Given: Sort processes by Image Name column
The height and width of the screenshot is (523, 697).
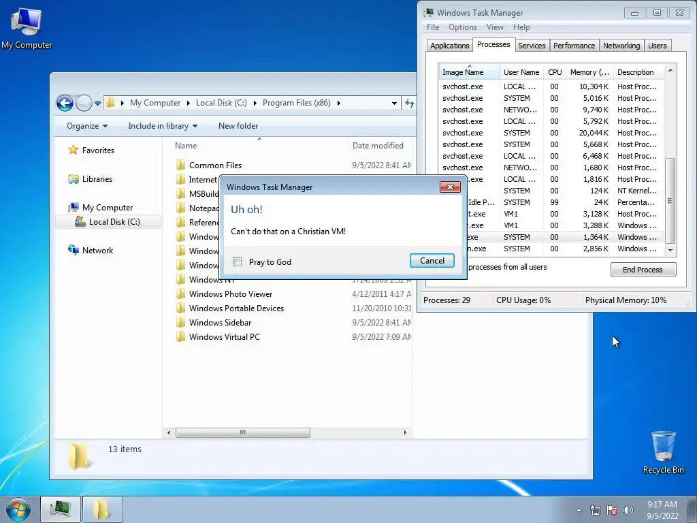Looking at the screenshot, I should [x=469, y=72].
